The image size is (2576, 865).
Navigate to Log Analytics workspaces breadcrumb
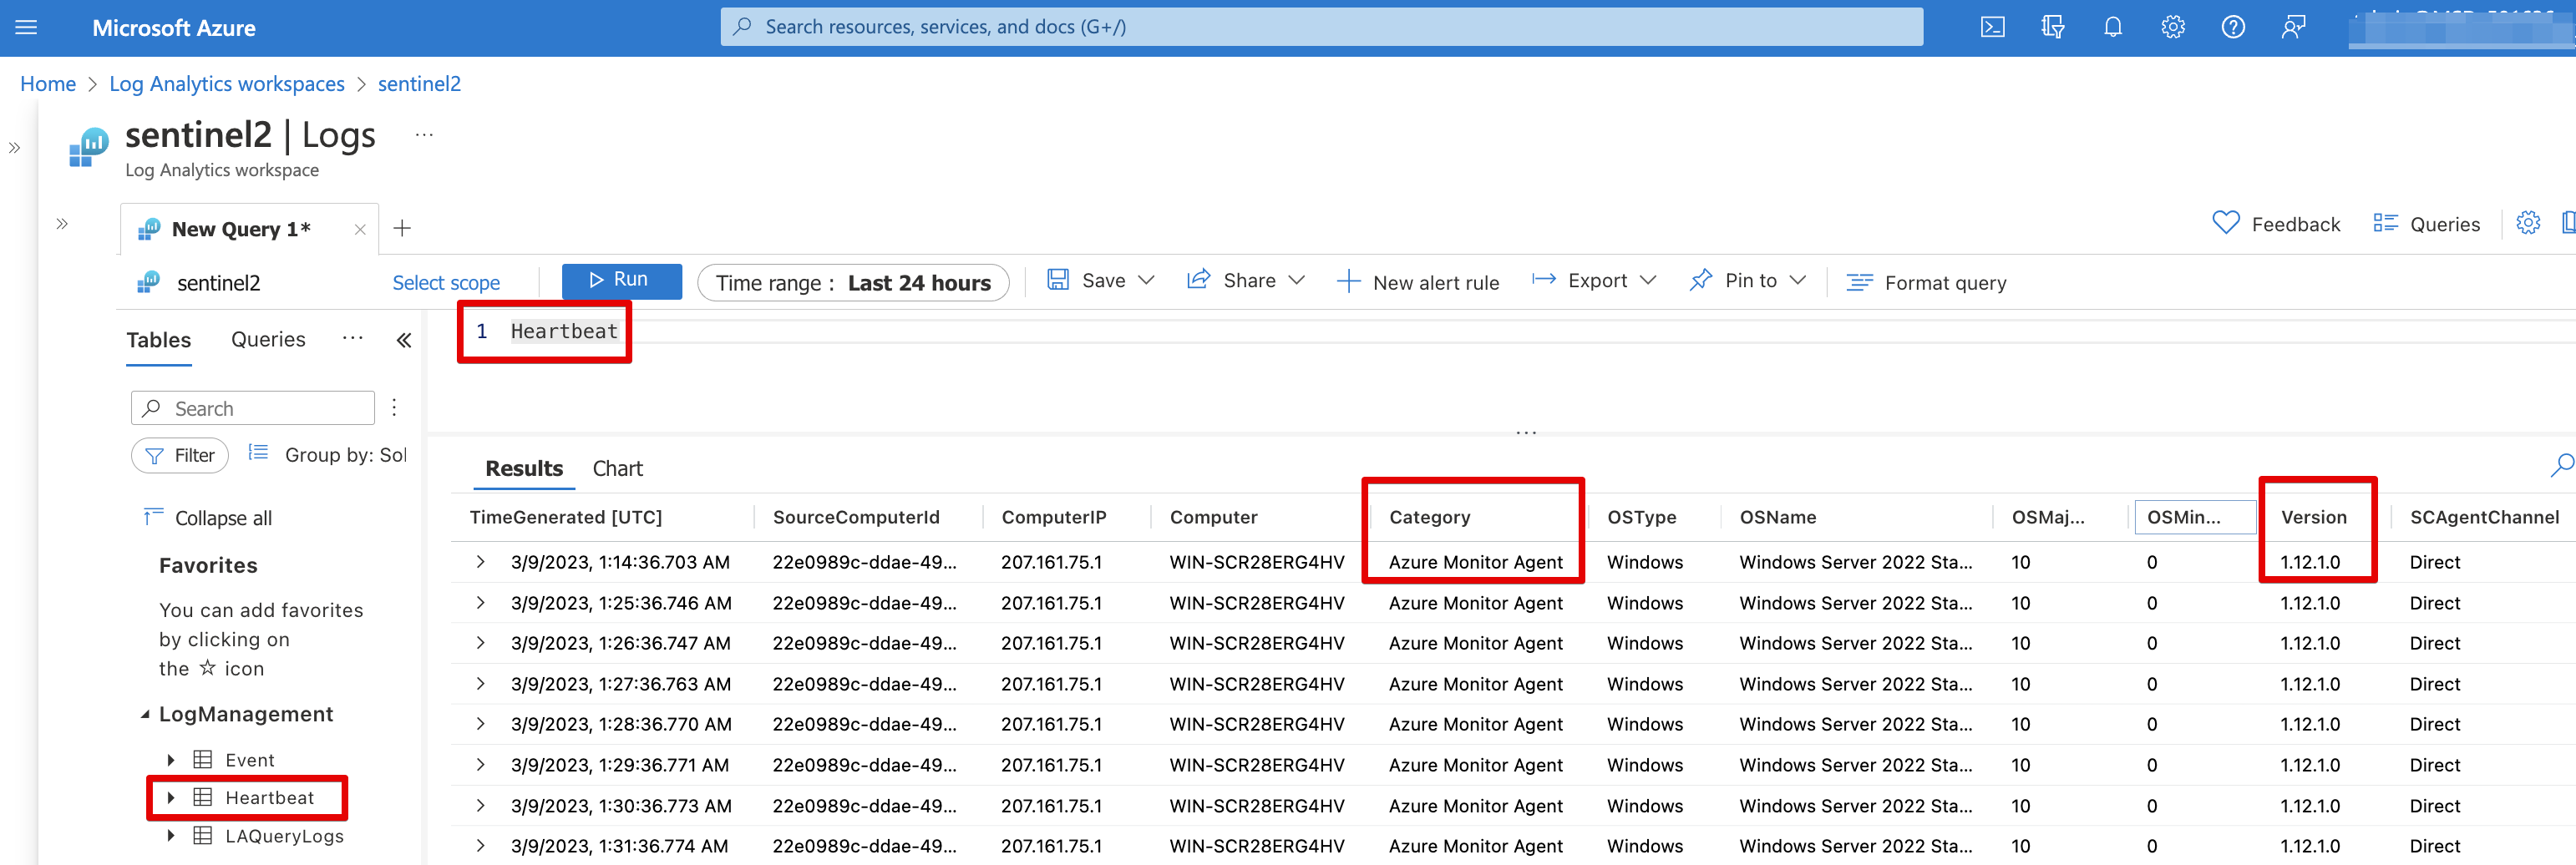coord(227,84)
